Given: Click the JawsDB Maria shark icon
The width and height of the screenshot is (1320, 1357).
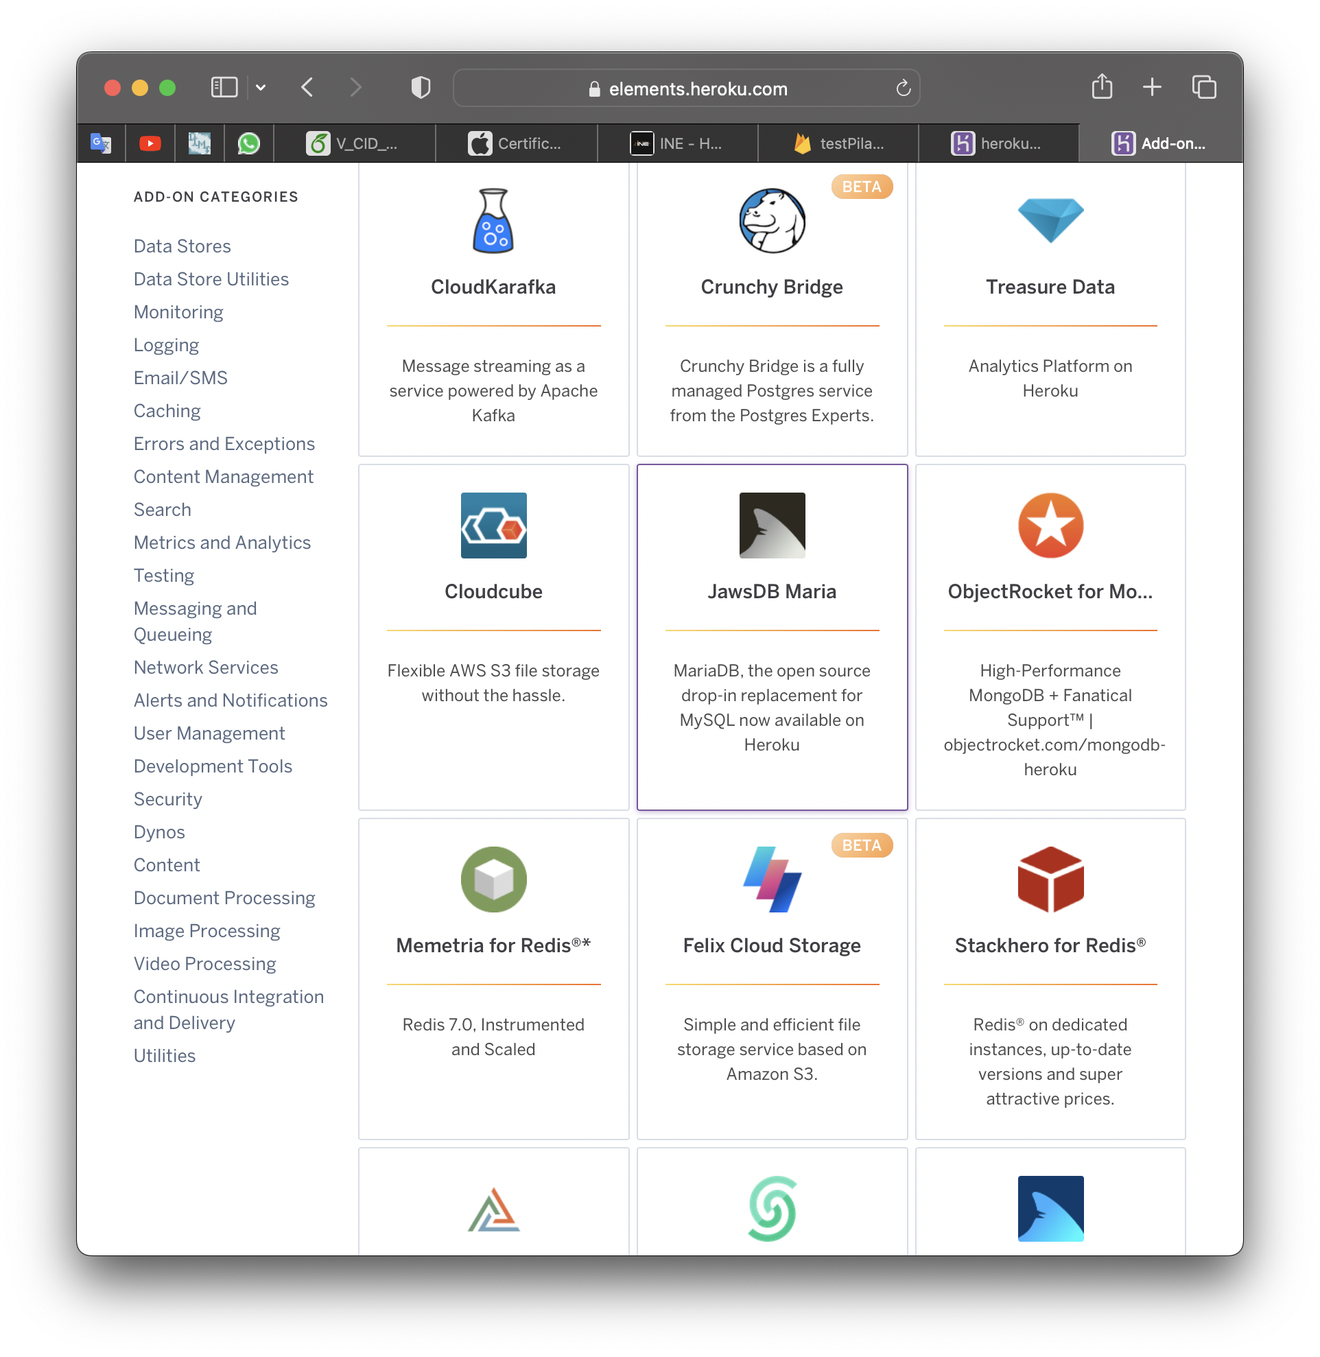Looking at the screenshot, I should coord(772,526).
